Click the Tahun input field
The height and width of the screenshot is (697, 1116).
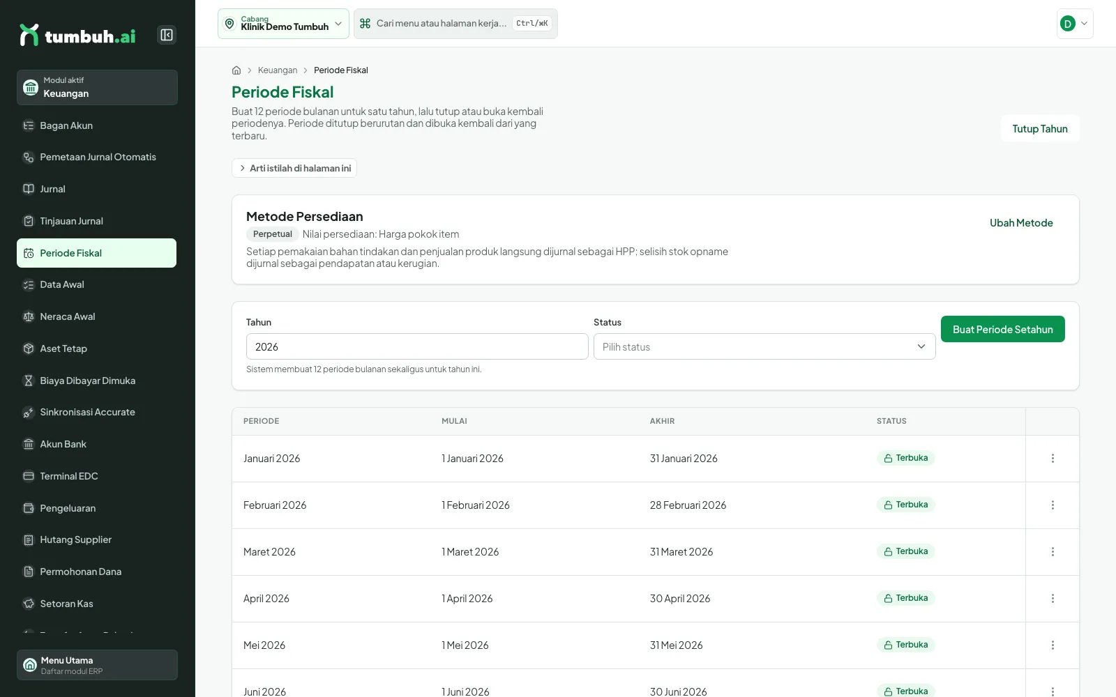click(x=417, y=346)
